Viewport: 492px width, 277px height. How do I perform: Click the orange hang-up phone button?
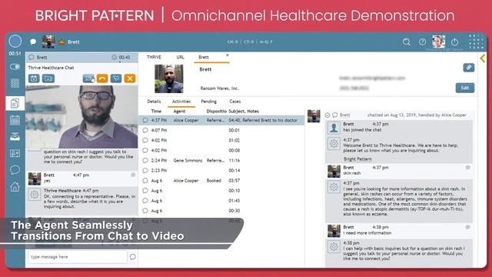[x=102, y=78]
